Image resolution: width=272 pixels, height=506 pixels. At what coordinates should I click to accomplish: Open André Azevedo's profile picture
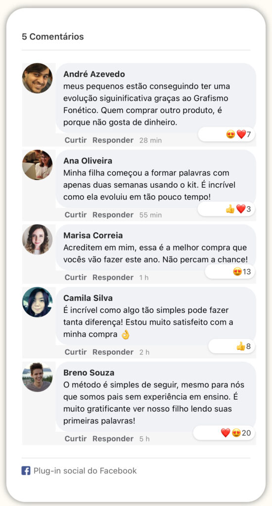click(37, 78)
